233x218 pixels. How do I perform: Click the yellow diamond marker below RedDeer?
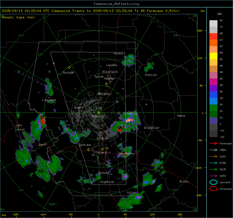click(x=106, y=84)
